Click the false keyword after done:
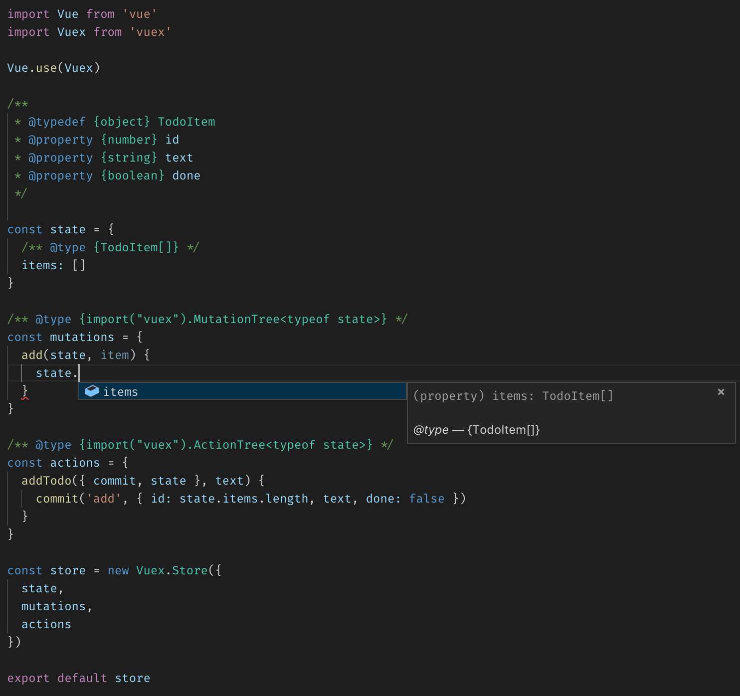740x696 pixels. click(x=426, y=499)
